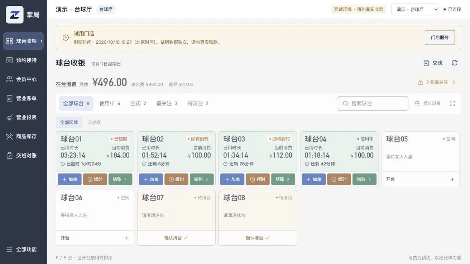Open 球台收银 in the sidebar

[x=23, y=41]
